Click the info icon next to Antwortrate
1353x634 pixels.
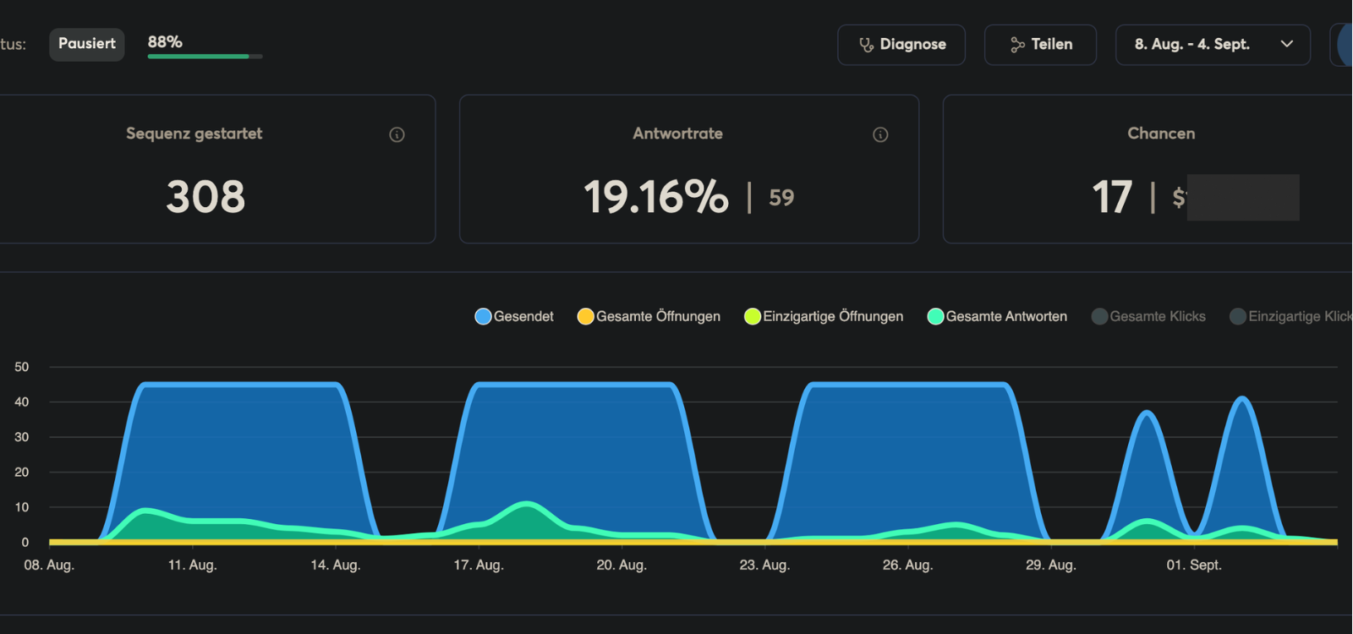[880, 134]
